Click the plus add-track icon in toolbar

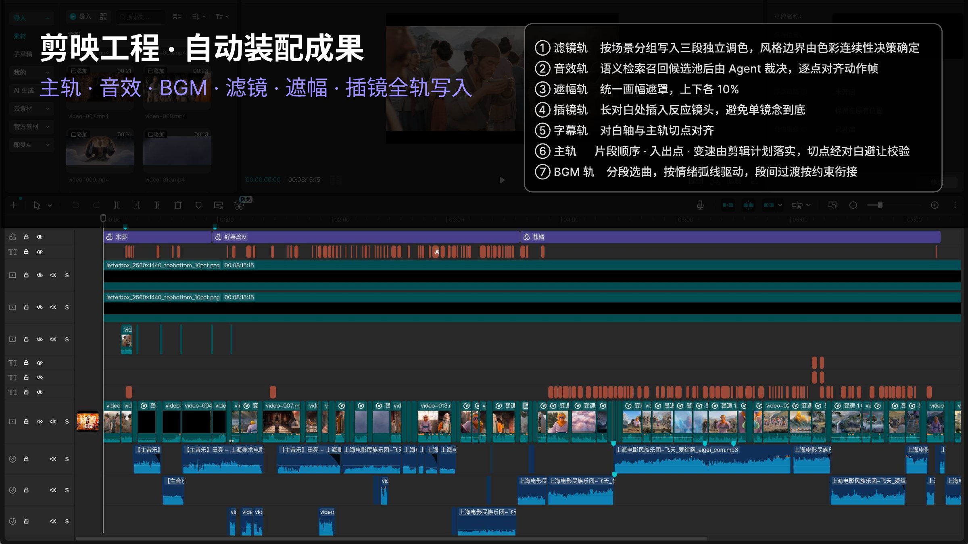(x=14, y=206)
